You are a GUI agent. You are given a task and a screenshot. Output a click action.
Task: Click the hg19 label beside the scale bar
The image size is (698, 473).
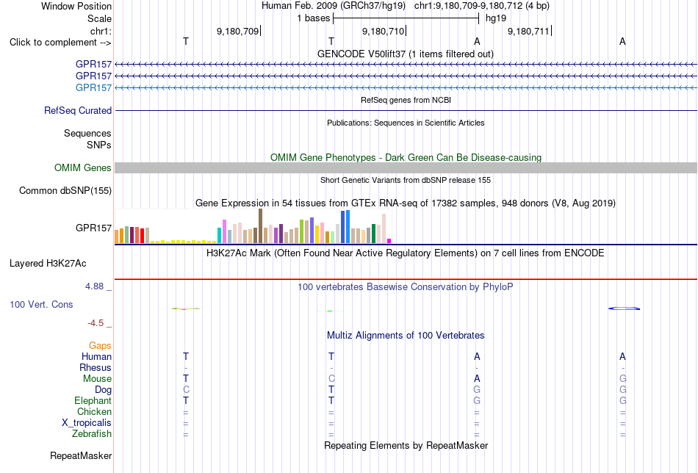(x=496, y=18)
